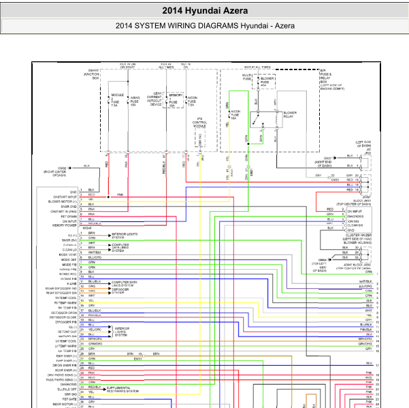Screen dimensions: 409x408
Task: Click the 'MODULE 2 FUSE 7.5A' label
Action: click(x=117, y=100)
